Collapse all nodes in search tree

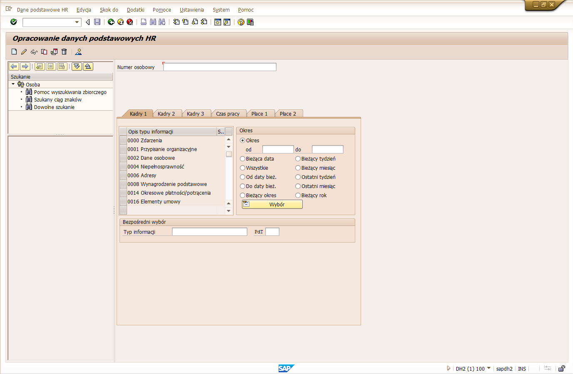[x=88, y=67]
